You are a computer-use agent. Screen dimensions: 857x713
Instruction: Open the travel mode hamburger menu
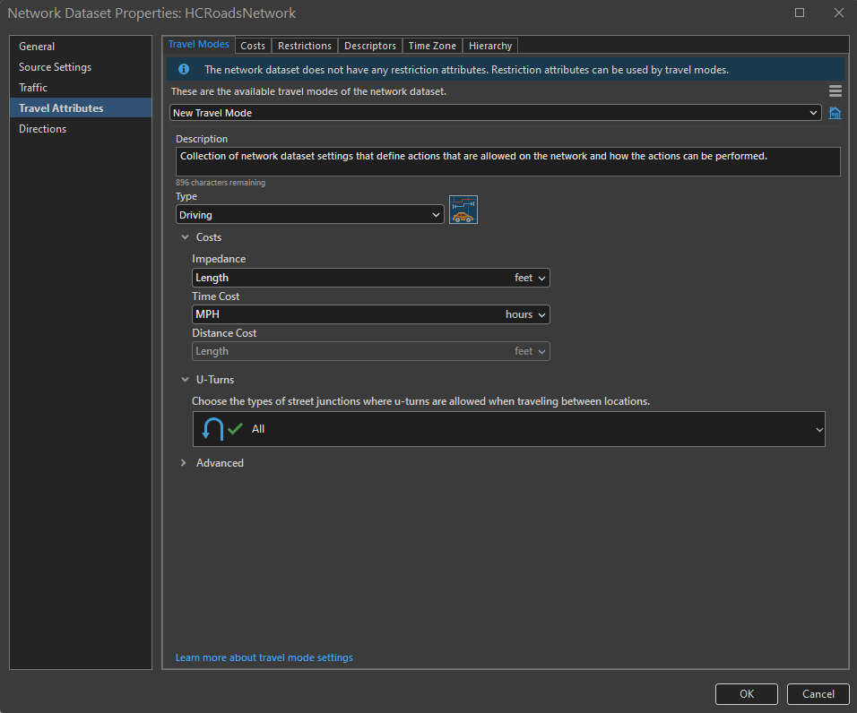835,91
